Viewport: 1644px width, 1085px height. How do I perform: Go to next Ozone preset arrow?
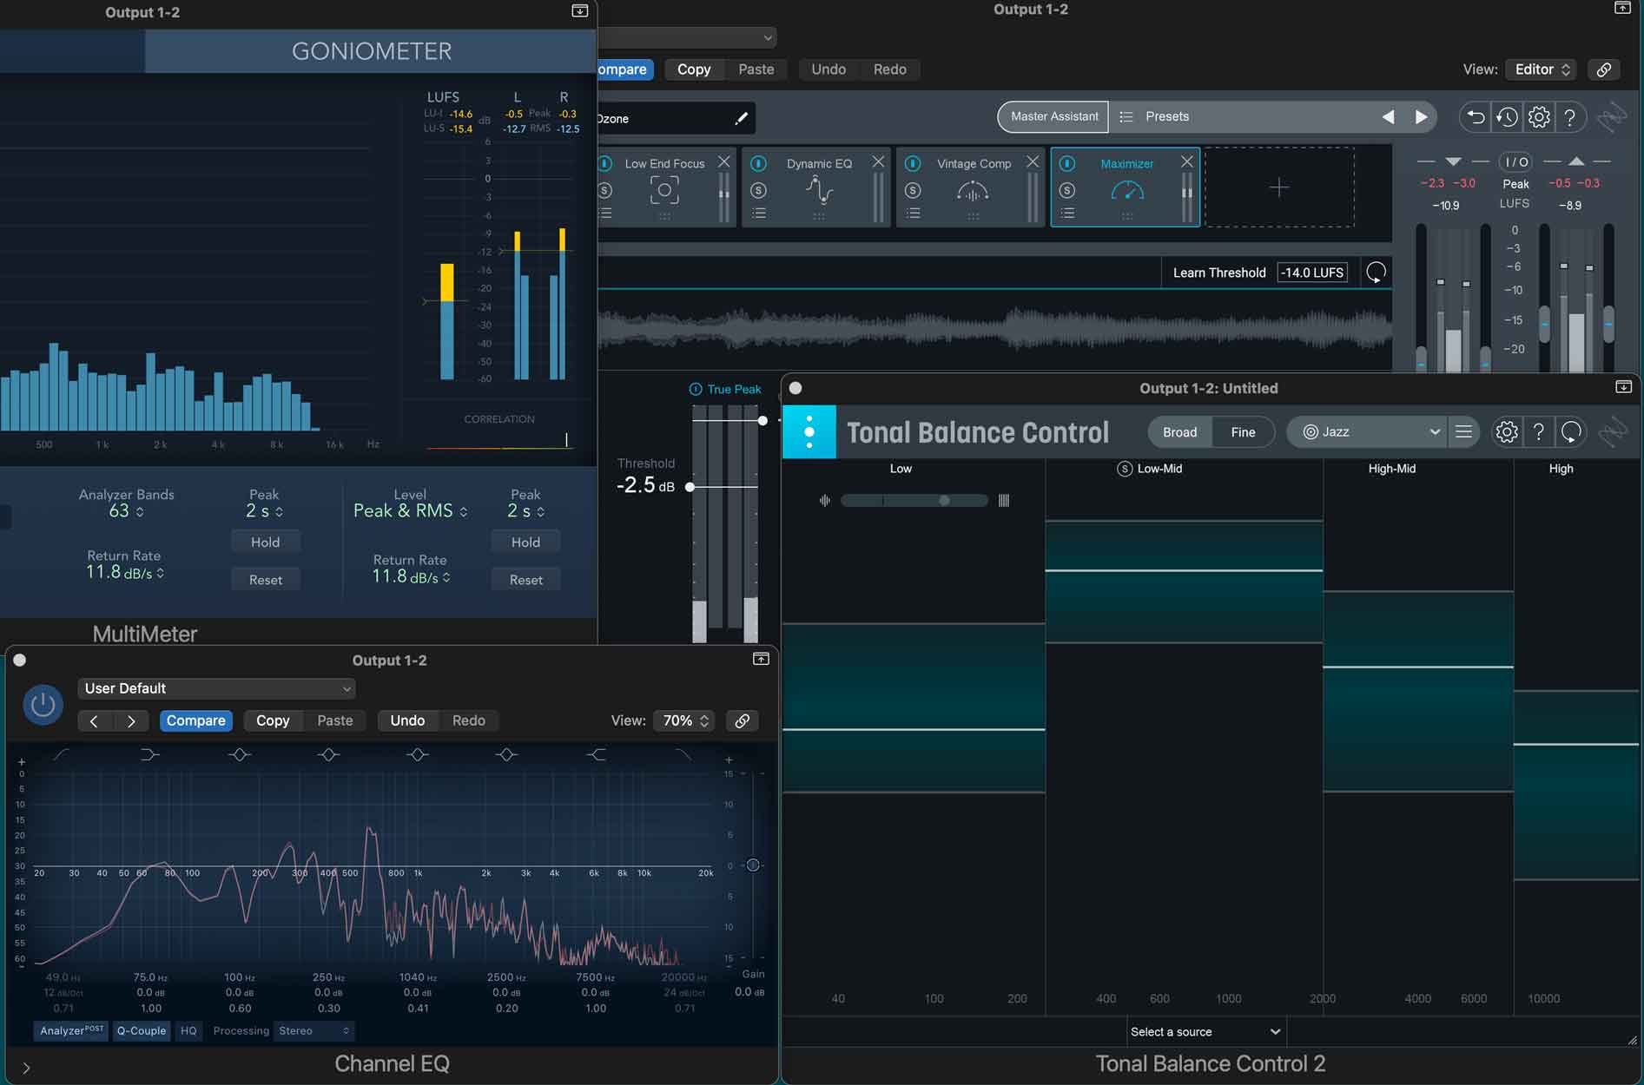pos(1421,117)
